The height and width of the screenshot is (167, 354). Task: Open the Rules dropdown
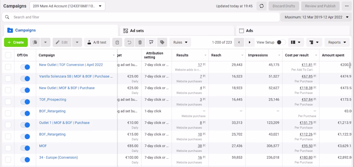pos(181,42)
